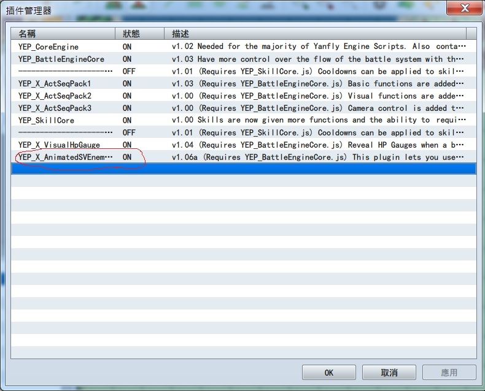Select the YEP_CoreEngine plugin row
485x391 pixels.
[244, 47]
